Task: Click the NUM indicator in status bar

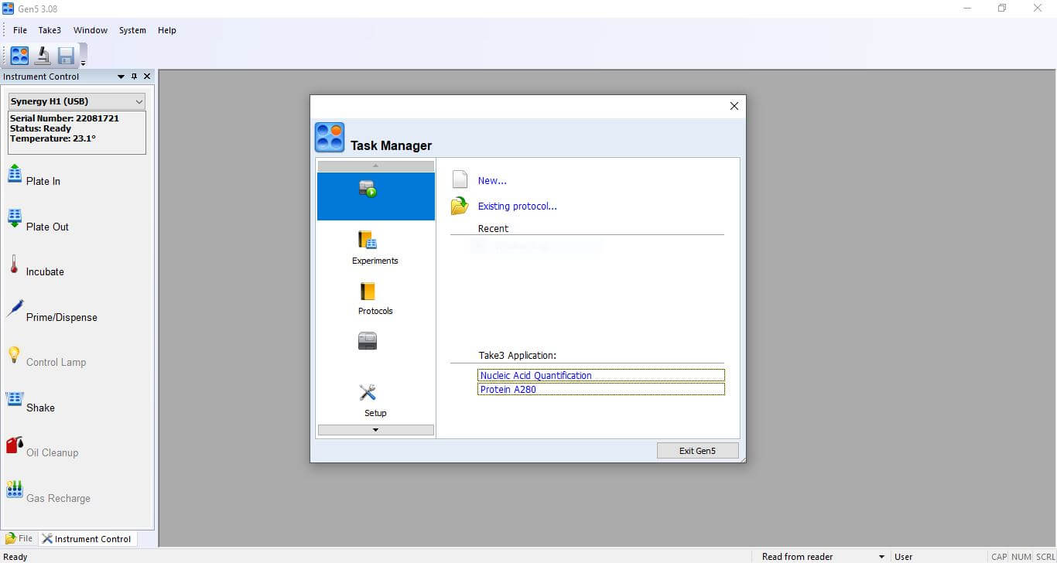Action: click(x=1021, y=557)
